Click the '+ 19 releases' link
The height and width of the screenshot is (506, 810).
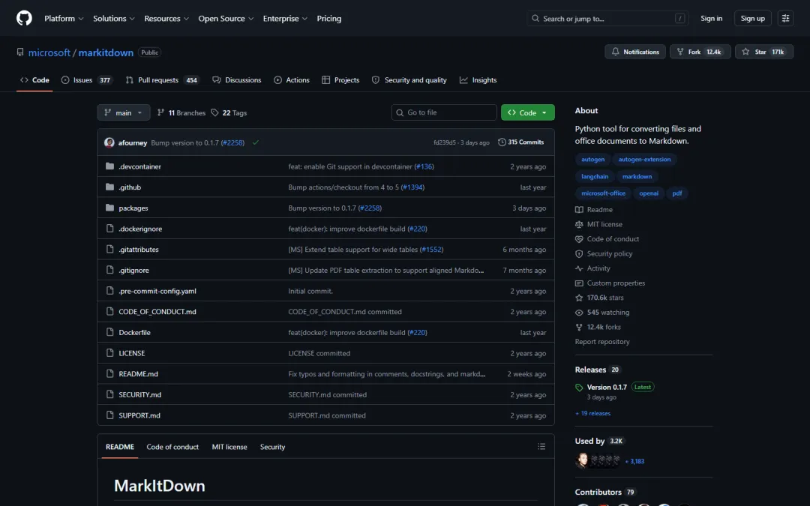pos(592,413)
